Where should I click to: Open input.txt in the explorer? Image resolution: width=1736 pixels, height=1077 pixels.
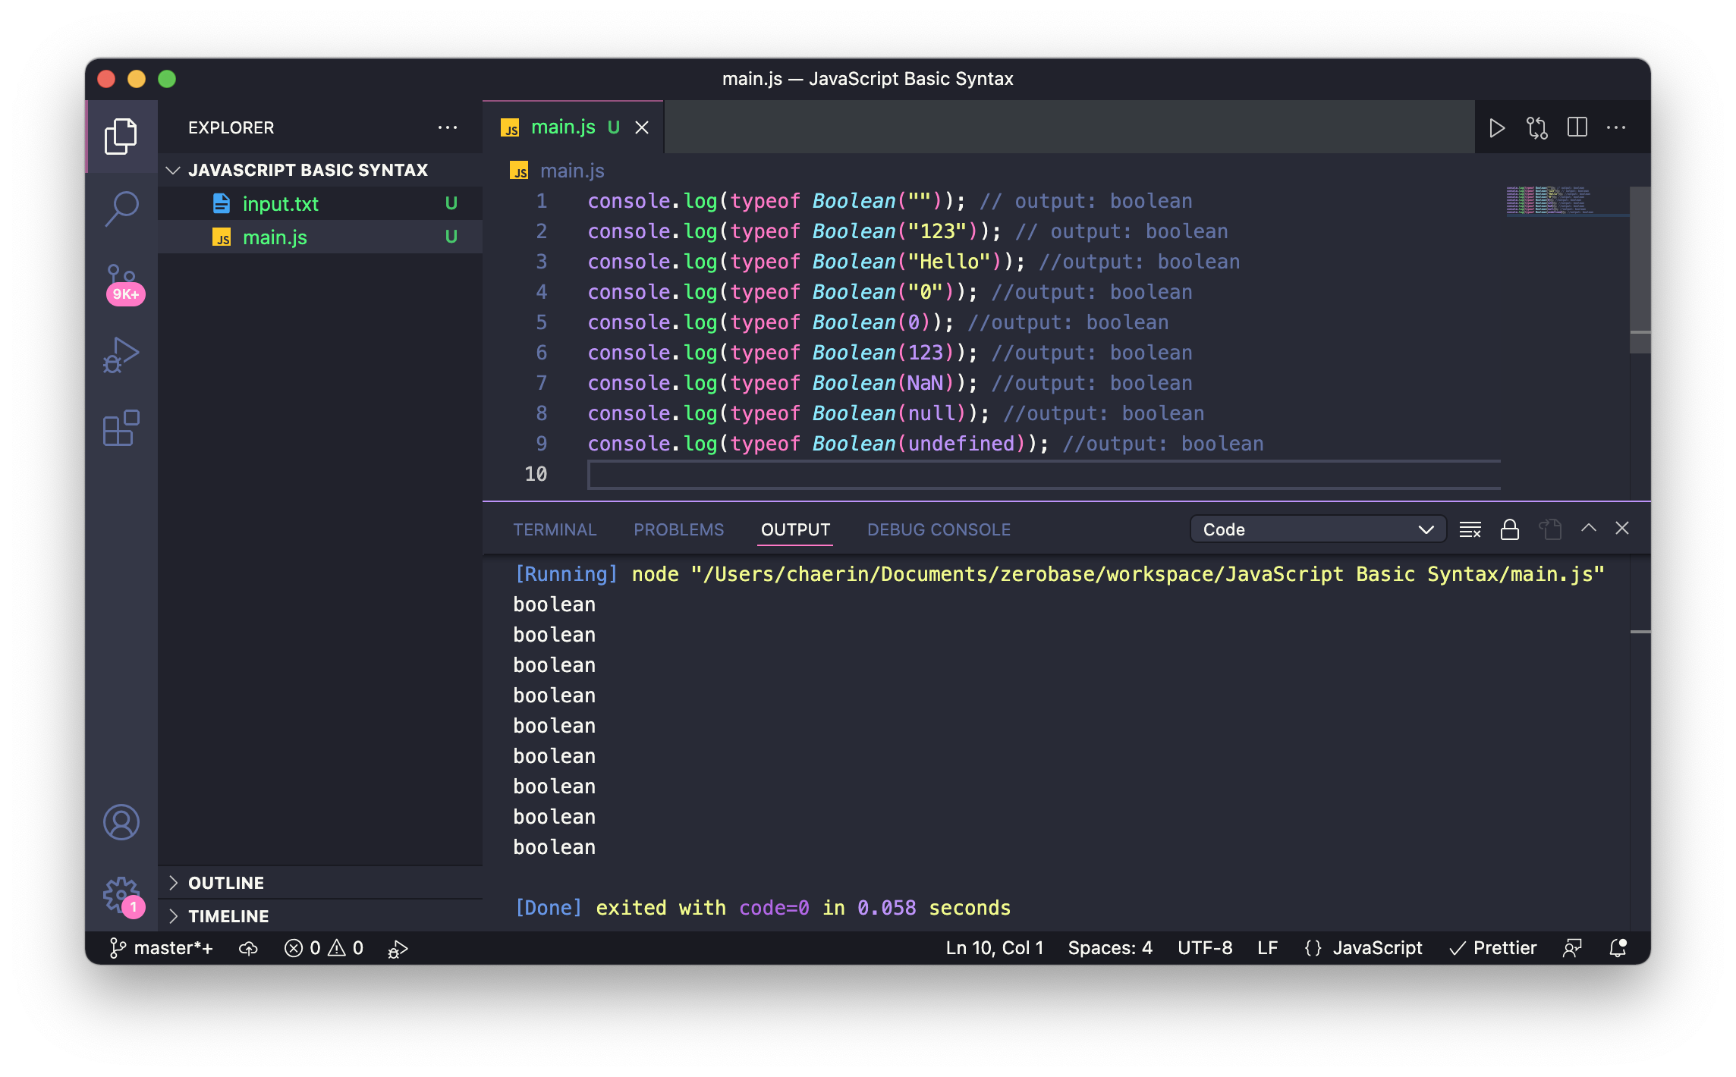pyautogui.click(x=280, y=204)
